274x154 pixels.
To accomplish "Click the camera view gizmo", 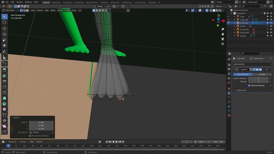I will 223,39.
